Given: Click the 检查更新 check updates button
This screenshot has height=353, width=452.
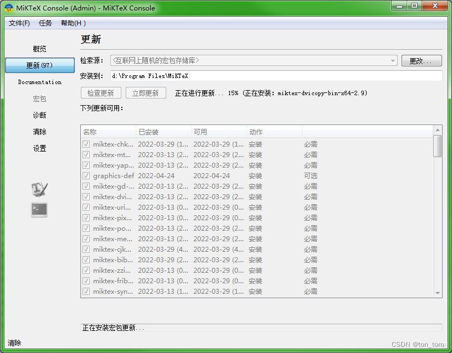Looking at the screenshot, I should (101, 93).
